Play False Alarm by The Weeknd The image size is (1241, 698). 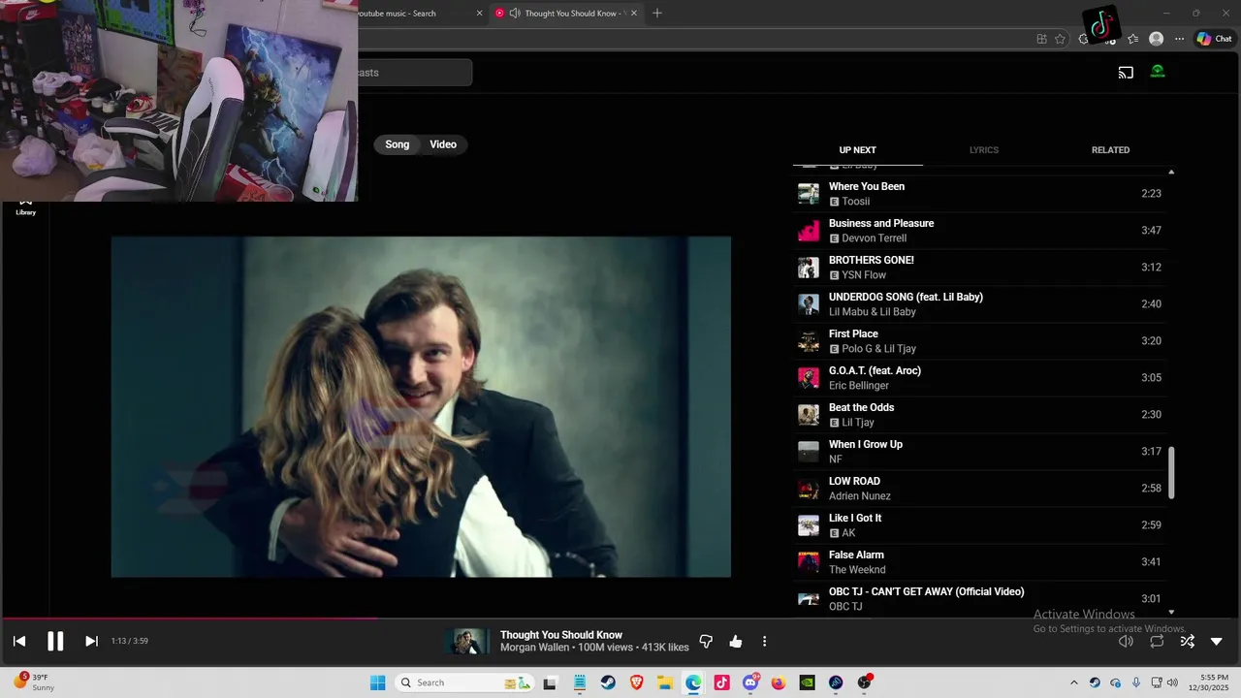coord(979,562)
